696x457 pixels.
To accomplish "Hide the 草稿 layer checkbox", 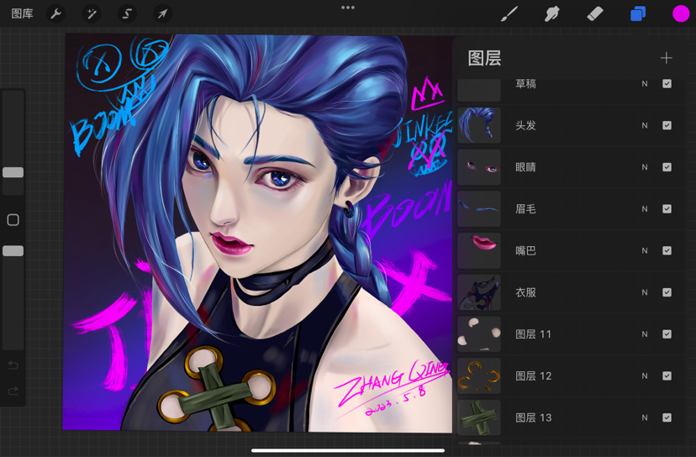I will point(667,83).
